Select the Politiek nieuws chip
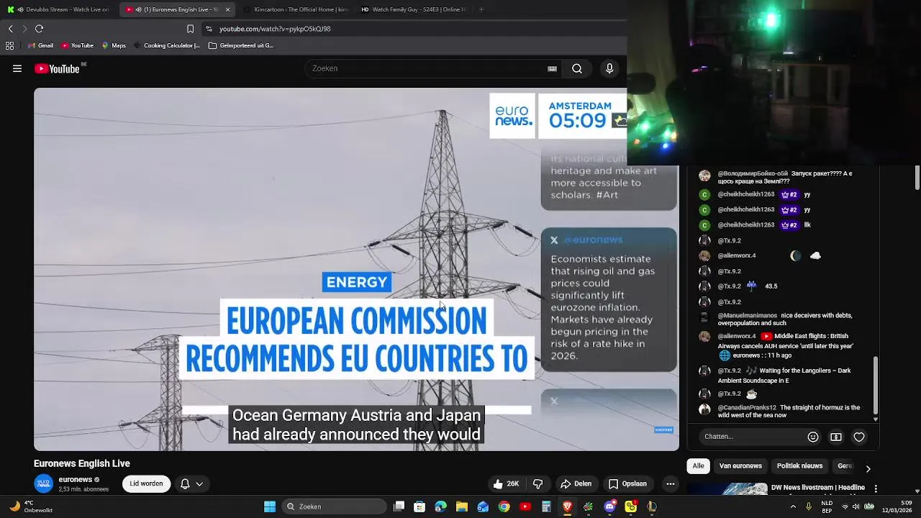921x518 pixels. click(x=799, y=466)
